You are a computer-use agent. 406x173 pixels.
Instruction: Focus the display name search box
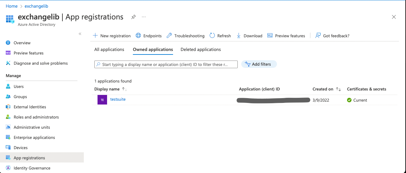tap(166, 64)
